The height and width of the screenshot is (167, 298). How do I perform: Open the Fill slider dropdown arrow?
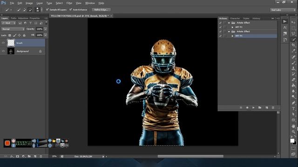coord(46,35)
